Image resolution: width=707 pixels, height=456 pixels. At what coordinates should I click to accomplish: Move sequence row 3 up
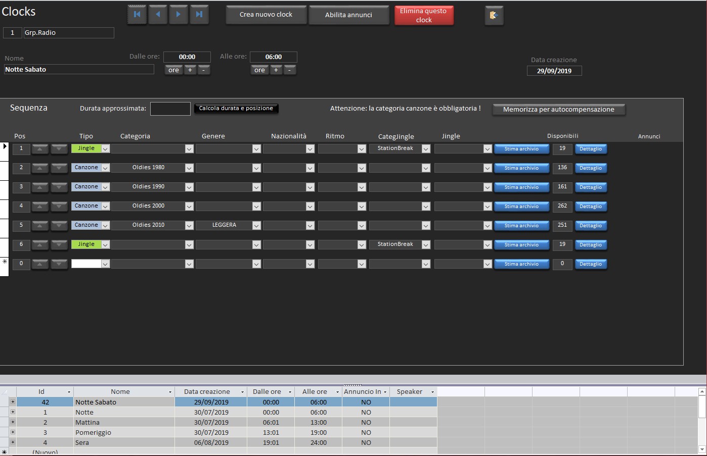(40, 187)
